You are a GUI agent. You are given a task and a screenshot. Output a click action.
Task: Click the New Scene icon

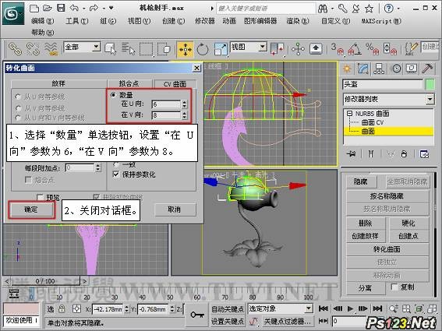(x=34, y=8)
